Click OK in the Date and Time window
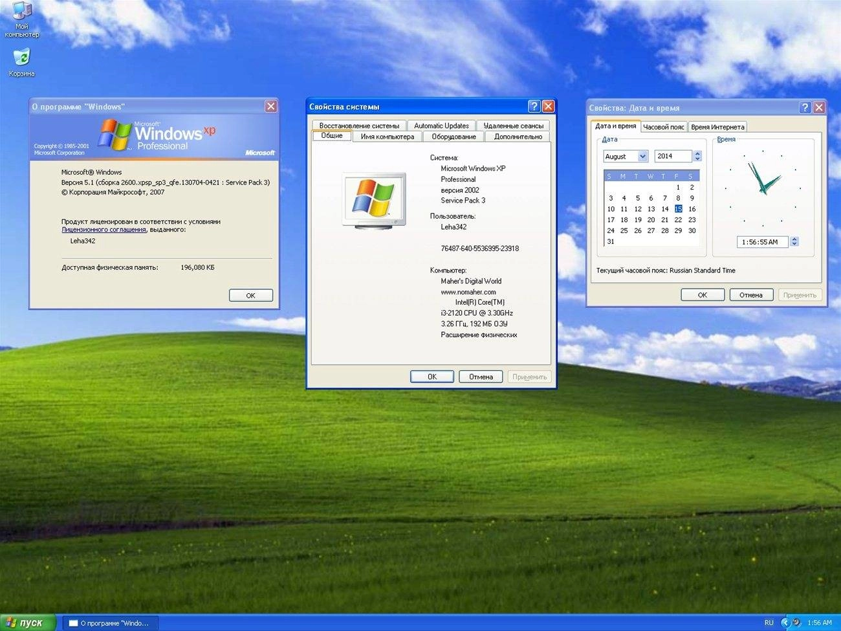Viewport: 841px width, 631px height. pos(703,295)
